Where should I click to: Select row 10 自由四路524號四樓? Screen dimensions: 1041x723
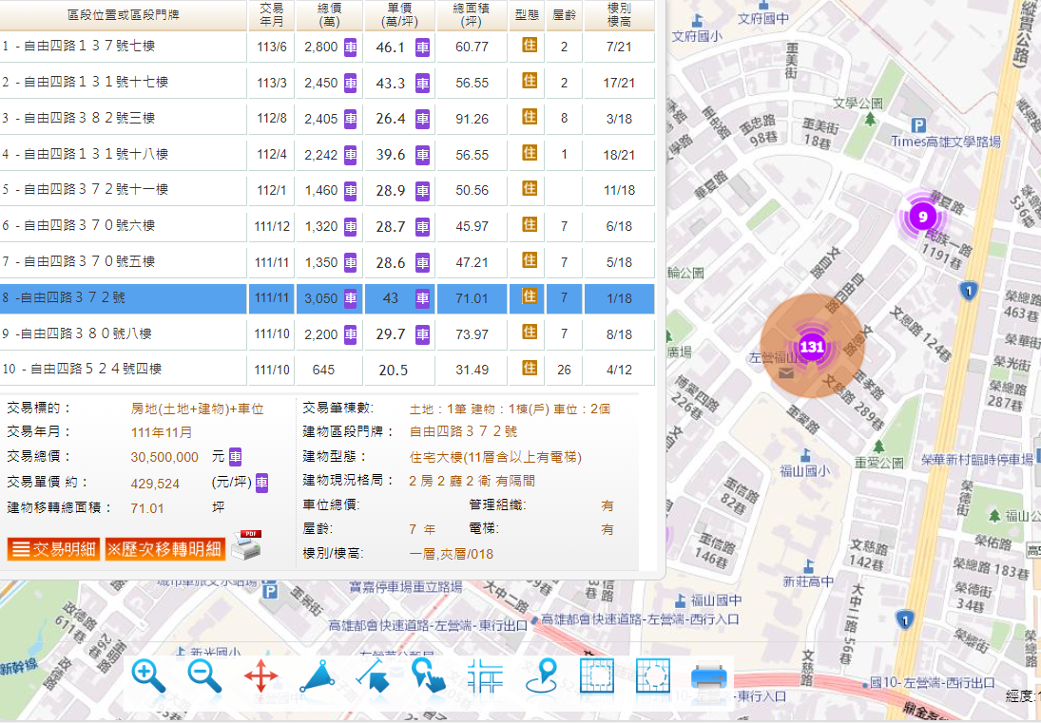pos(124,370)
